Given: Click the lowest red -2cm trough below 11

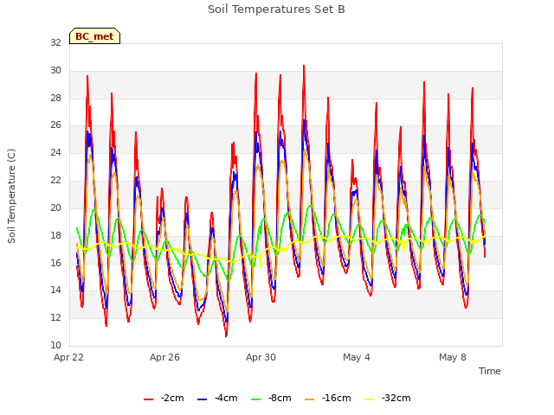Looking at the screenshot, I should point(226,335).
